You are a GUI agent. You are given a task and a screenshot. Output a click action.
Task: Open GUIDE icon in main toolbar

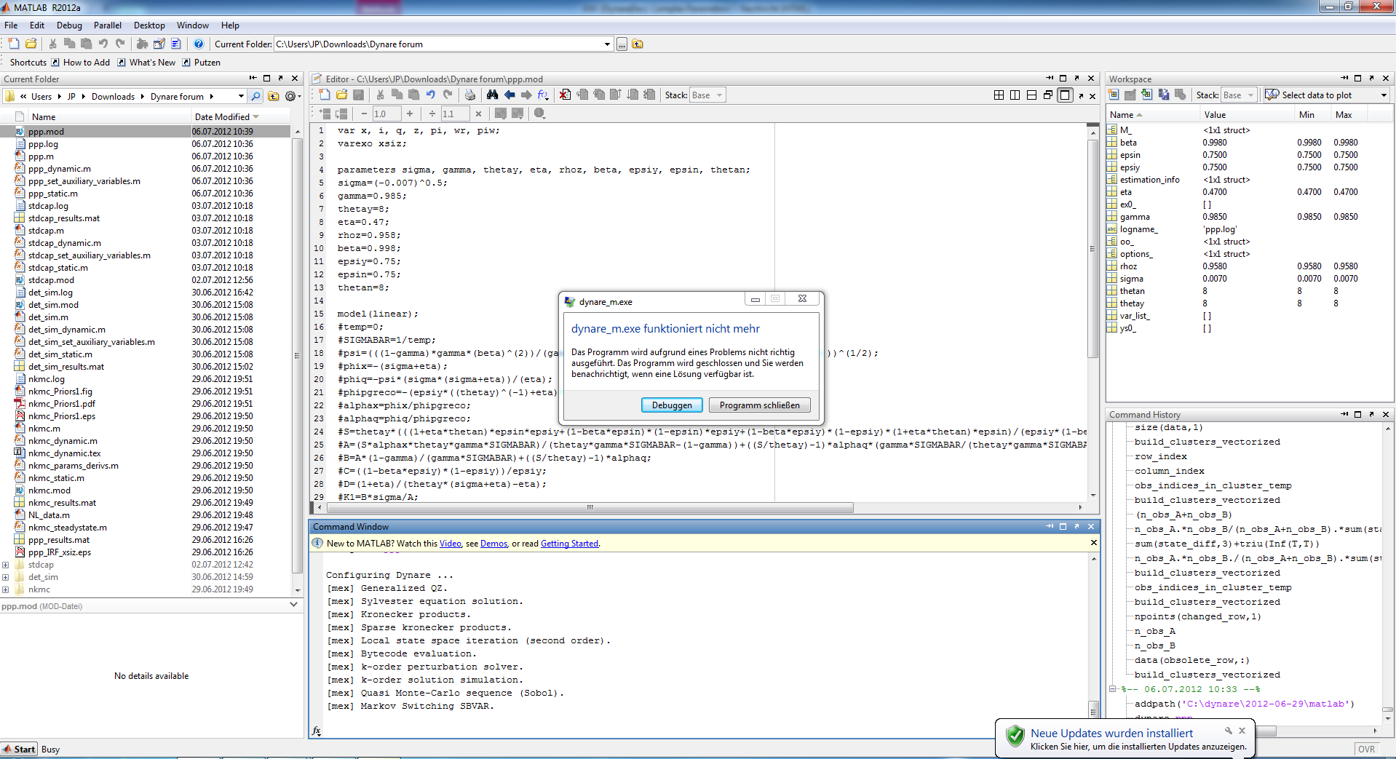[159, 44]
